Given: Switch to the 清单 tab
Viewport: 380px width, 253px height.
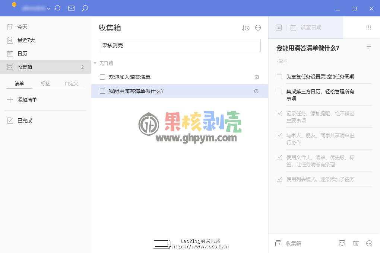Looking at the screenshot, I should [x=19, y=83].
